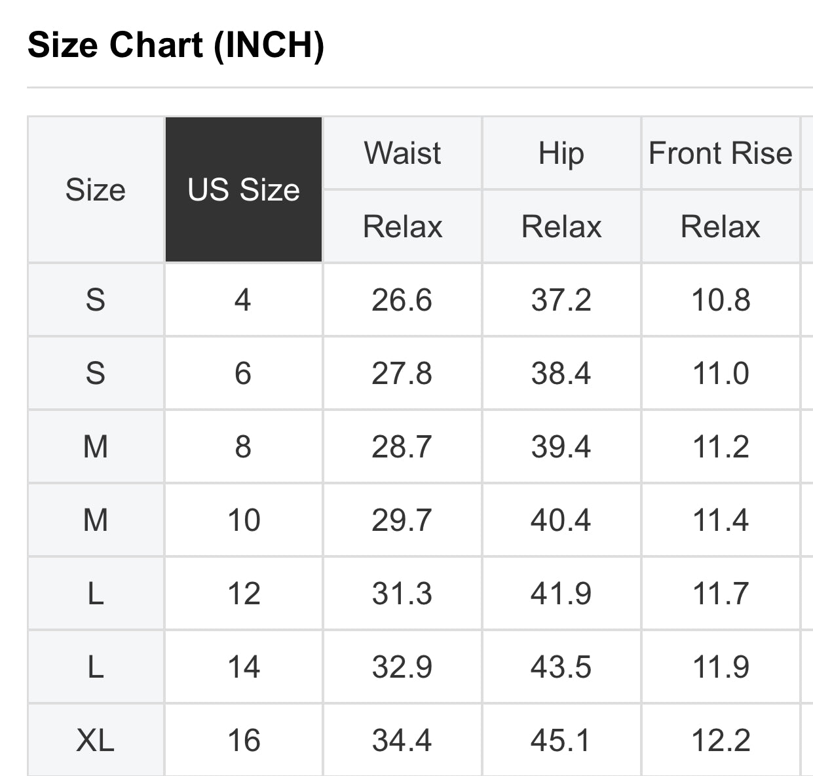
Task: Select hip measurement 43.5
Action: click(x=561, y=667)
